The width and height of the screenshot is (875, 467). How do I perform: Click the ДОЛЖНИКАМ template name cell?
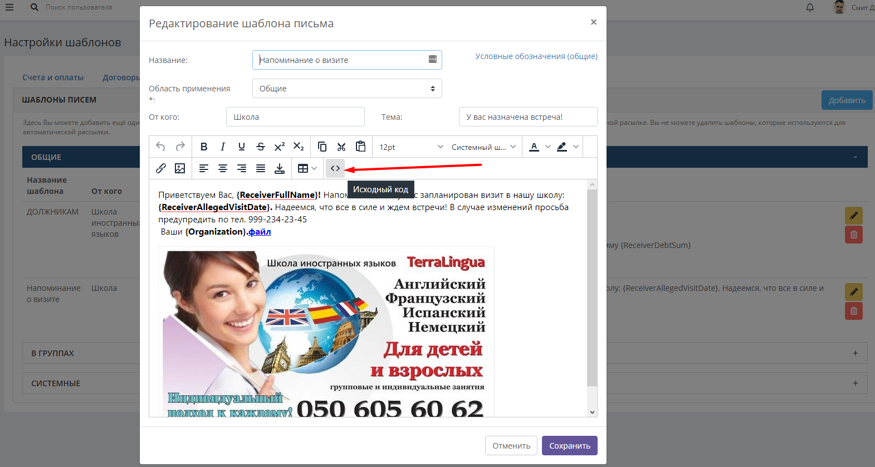(x=53, y=212)
